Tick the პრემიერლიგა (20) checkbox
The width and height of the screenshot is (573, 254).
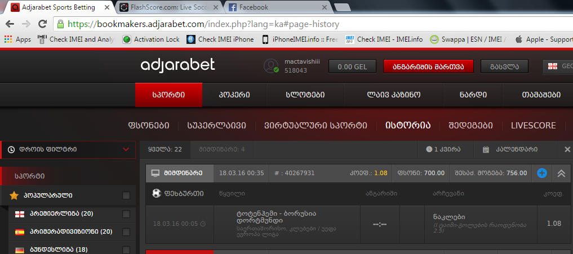click(x=126, y=214)
